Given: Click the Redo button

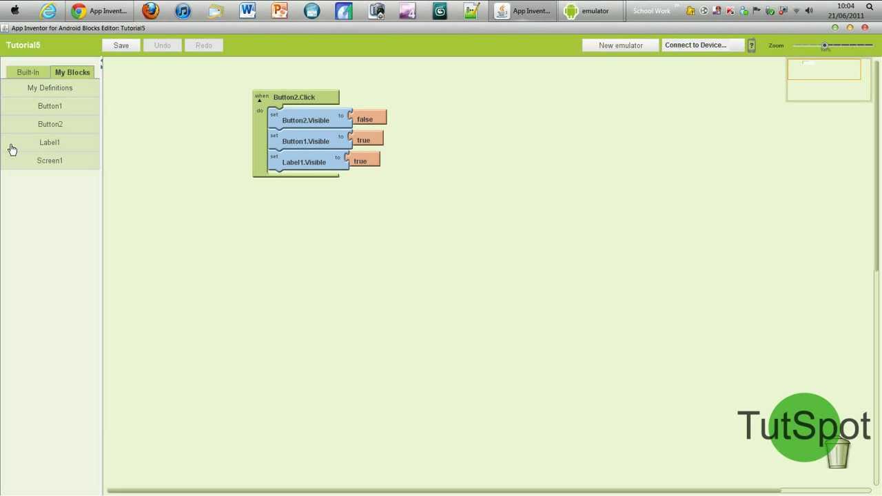Looking at the screenshot, I should pyautogui.click(x=204, y=45).
